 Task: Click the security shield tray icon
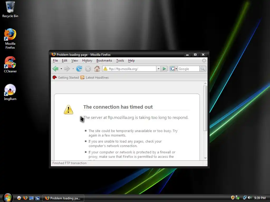[233, 198]
